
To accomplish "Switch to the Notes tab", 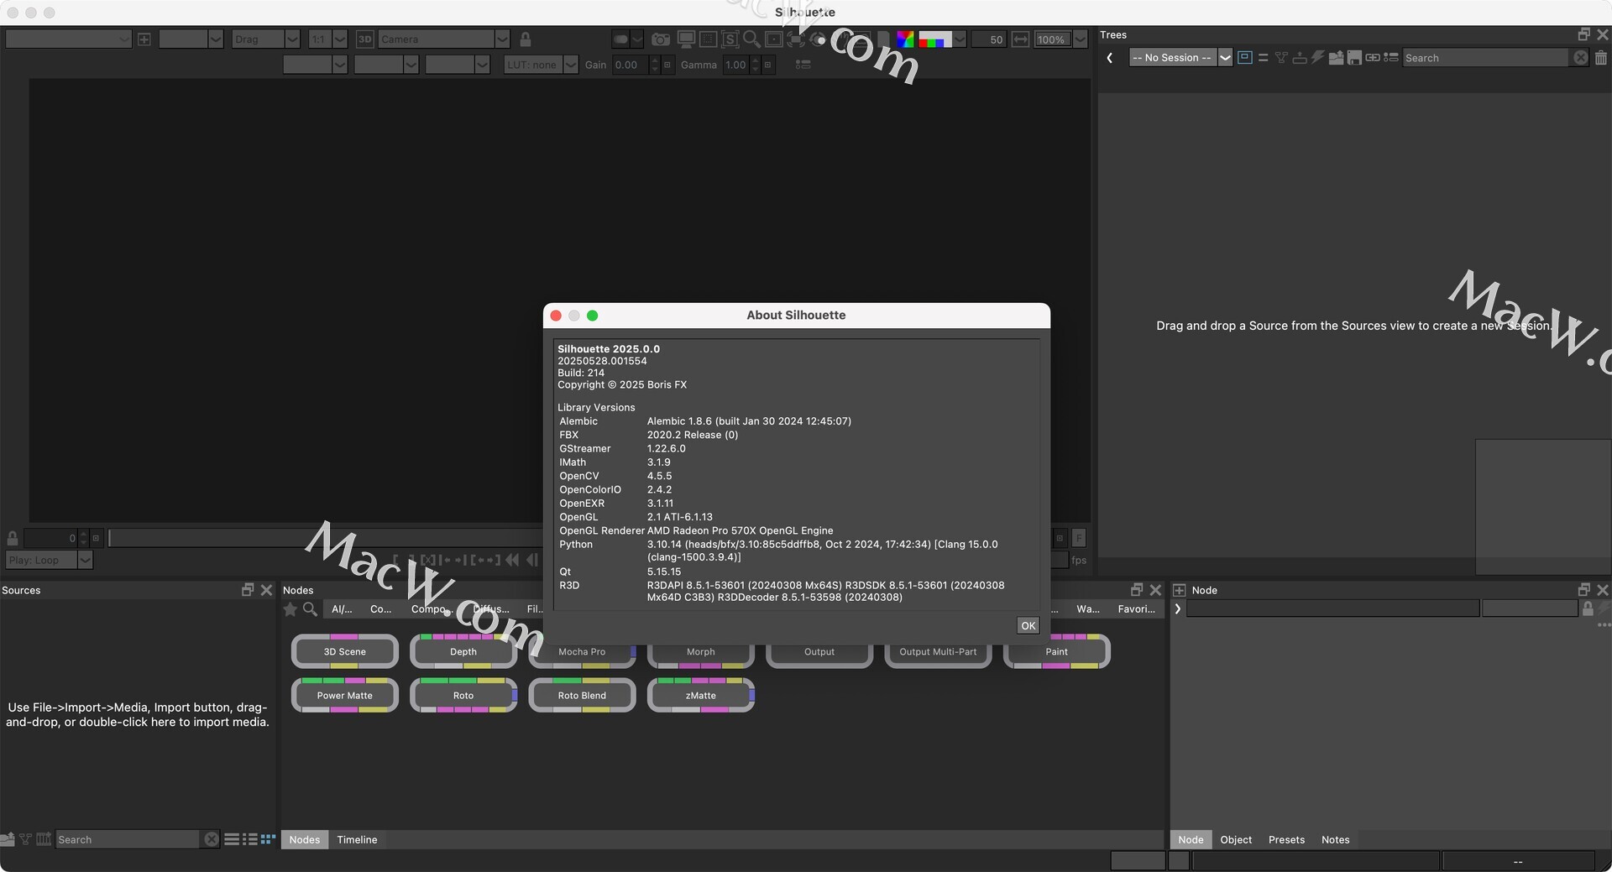I will tap(1335, 839).
